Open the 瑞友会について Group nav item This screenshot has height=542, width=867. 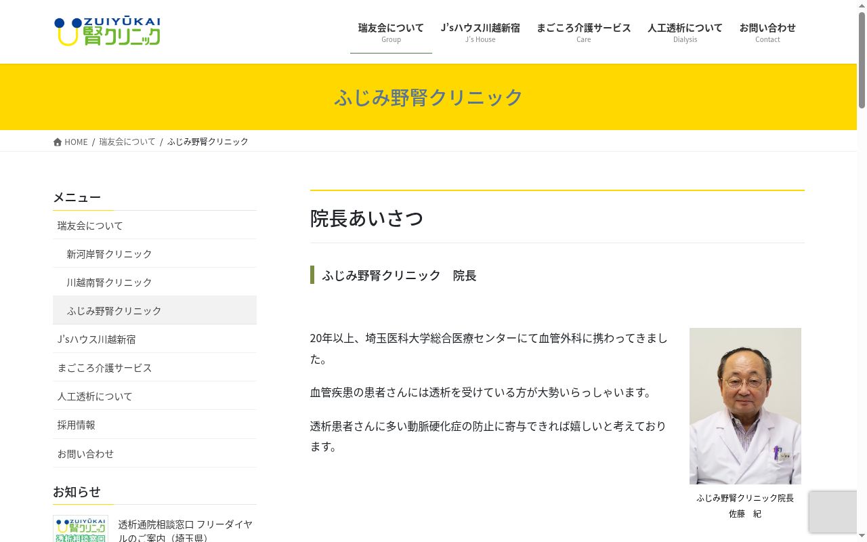[391, 32]
